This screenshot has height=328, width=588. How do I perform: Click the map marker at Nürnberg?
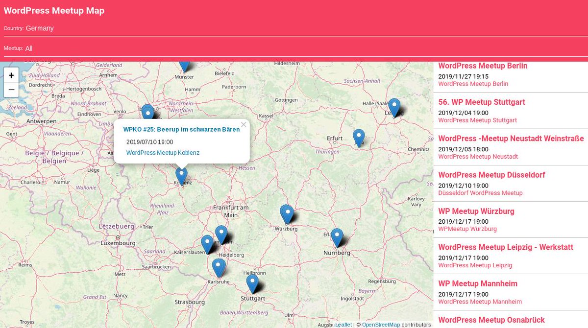[x=337, y=237]
